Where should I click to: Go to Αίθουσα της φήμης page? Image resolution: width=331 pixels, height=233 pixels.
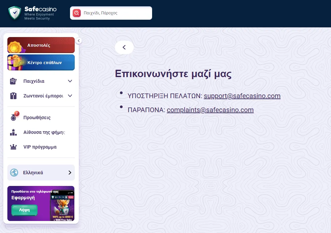pos(44,132)
